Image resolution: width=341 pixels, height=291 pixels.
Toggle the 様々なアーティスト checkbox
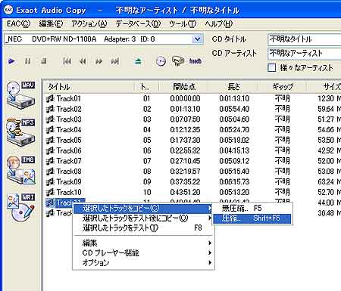pyautogui.click(x=271, y=67)
